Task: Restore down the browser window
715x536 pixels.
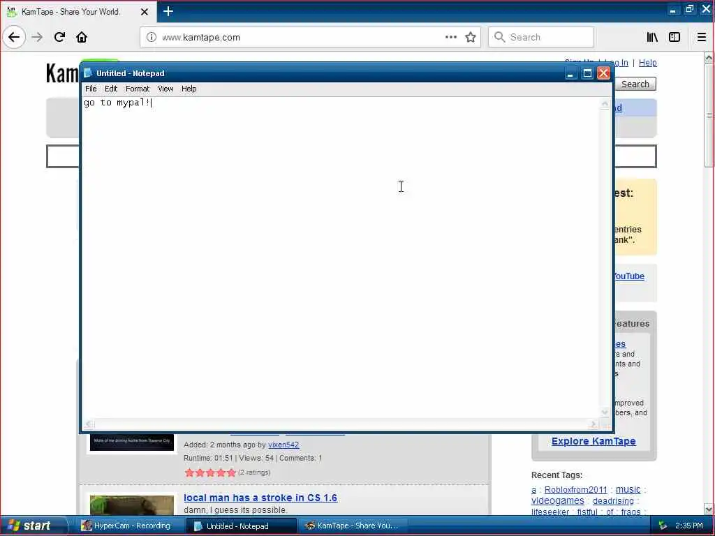Action: pos(689,10)
